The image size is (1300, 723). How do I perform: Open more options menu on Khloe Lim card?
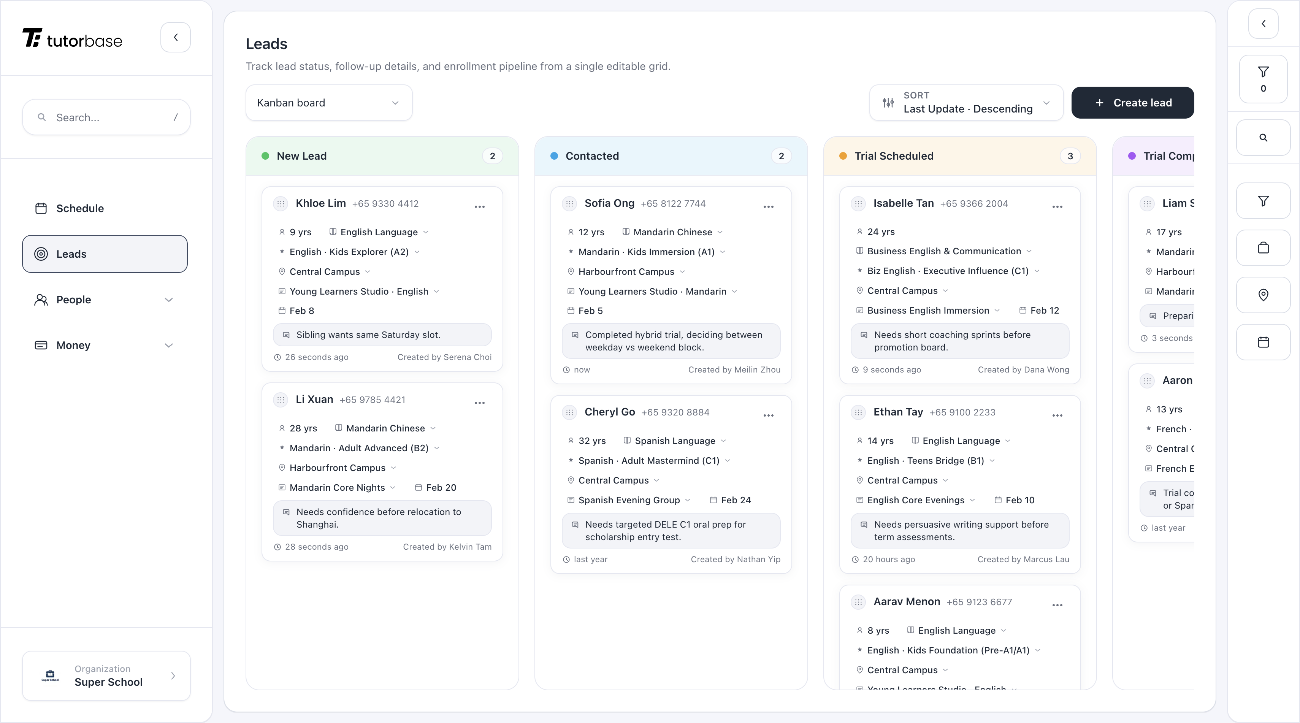479,207
